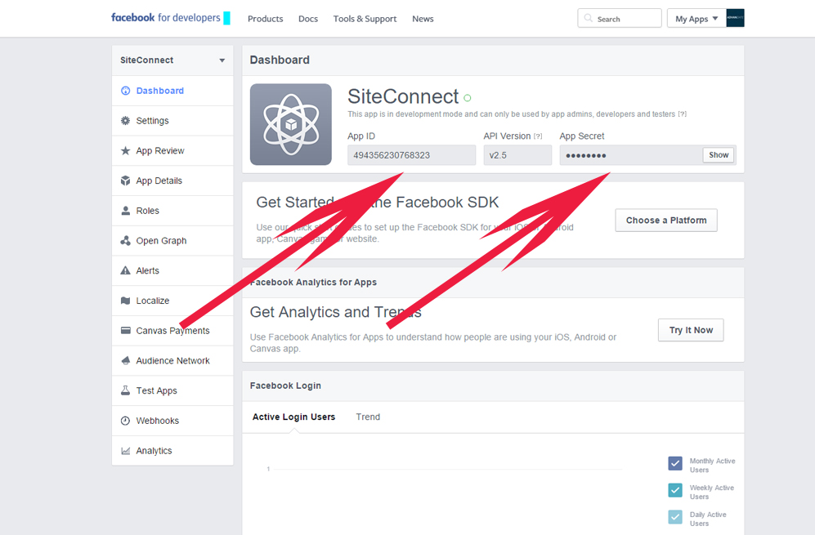815x535 pixels.
Task: Open the Docs menu
Action: point(307,19)
